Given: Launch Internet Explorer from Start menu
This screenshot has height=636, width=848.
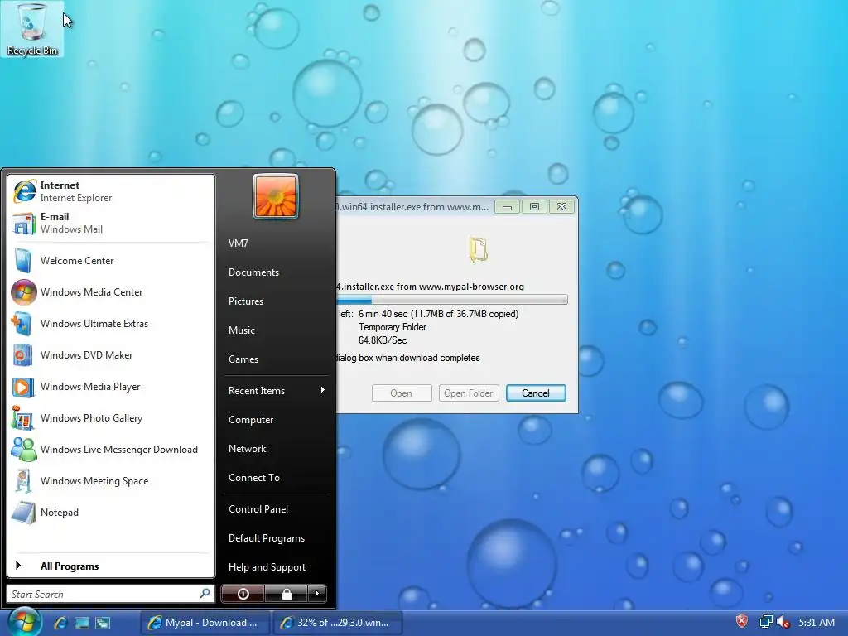Looking at the screenshot, I should point(111,191).
